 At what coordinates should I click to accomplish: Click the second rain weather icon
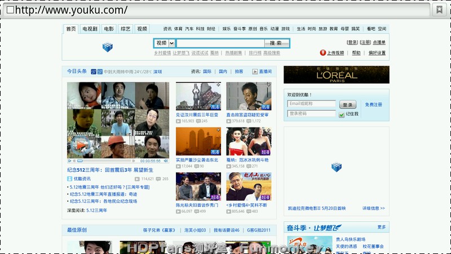click(x=100, y=72)
